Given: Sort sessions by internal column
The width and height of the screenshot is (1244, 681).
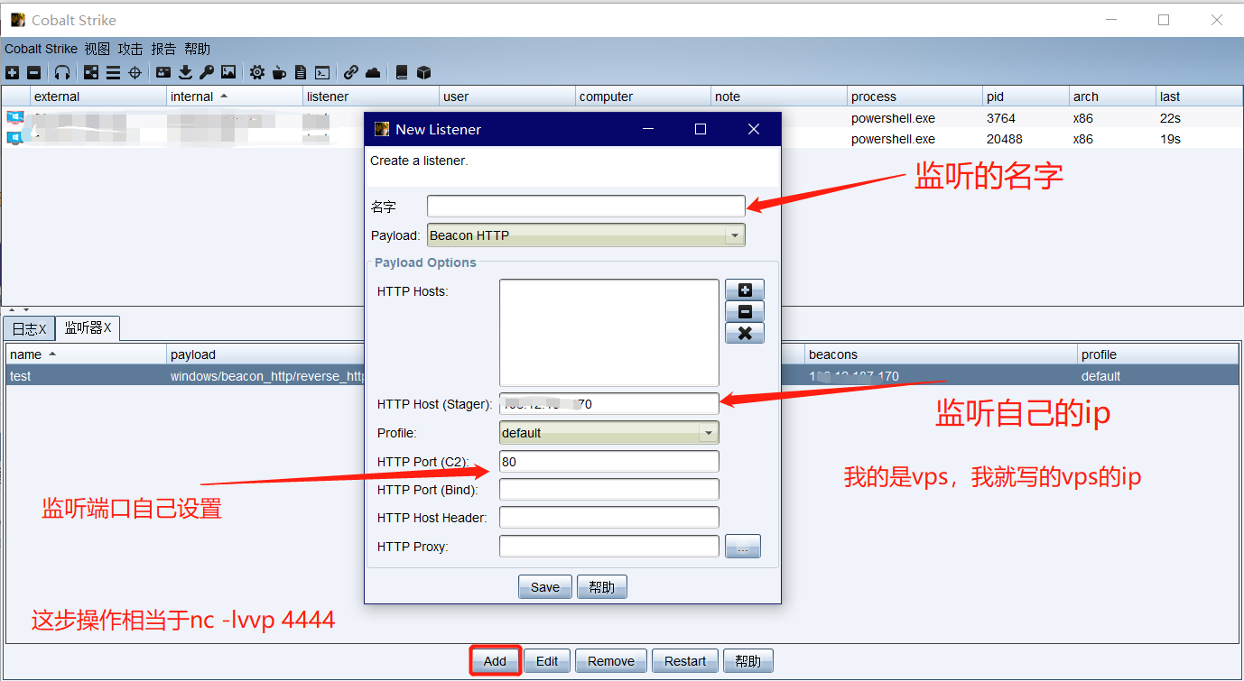Looking at the screenshot, I should (x=234, y=97).
